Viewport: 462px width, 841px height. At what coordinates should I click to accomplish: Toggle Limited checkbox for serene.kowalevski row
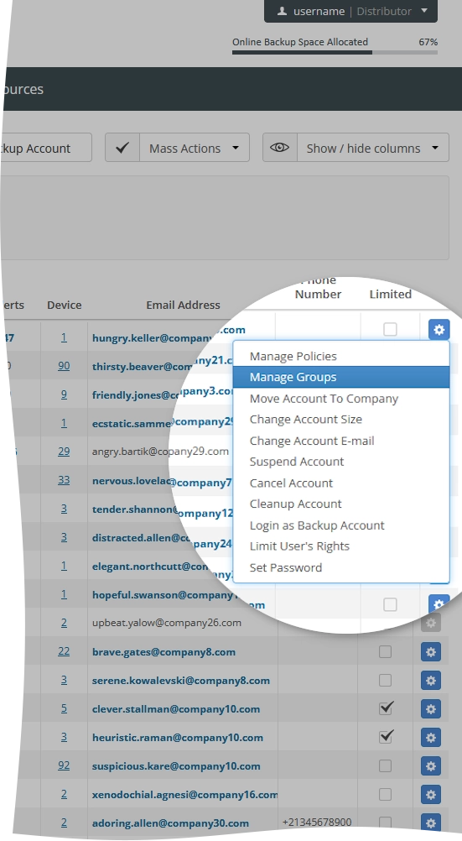pos(385,680)
